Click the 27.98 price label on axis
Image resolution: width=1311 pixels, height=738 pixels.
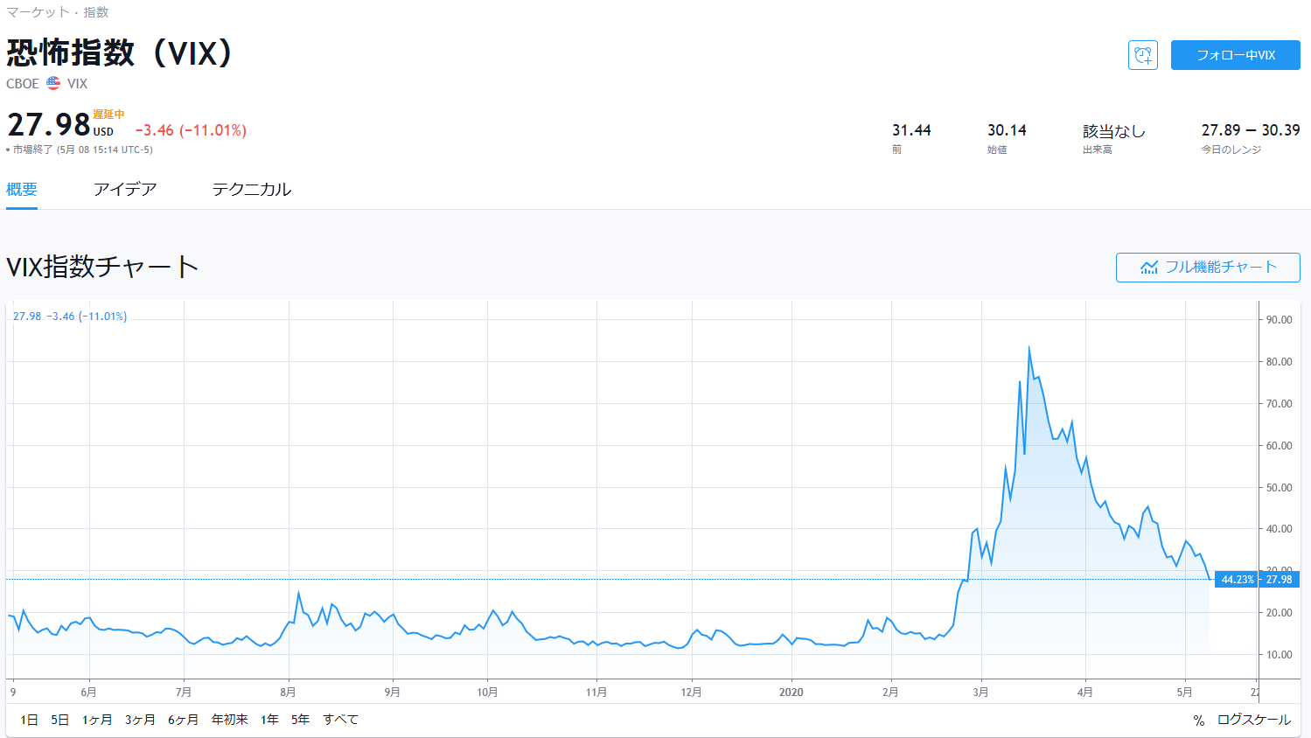(x=1279, y=579)
